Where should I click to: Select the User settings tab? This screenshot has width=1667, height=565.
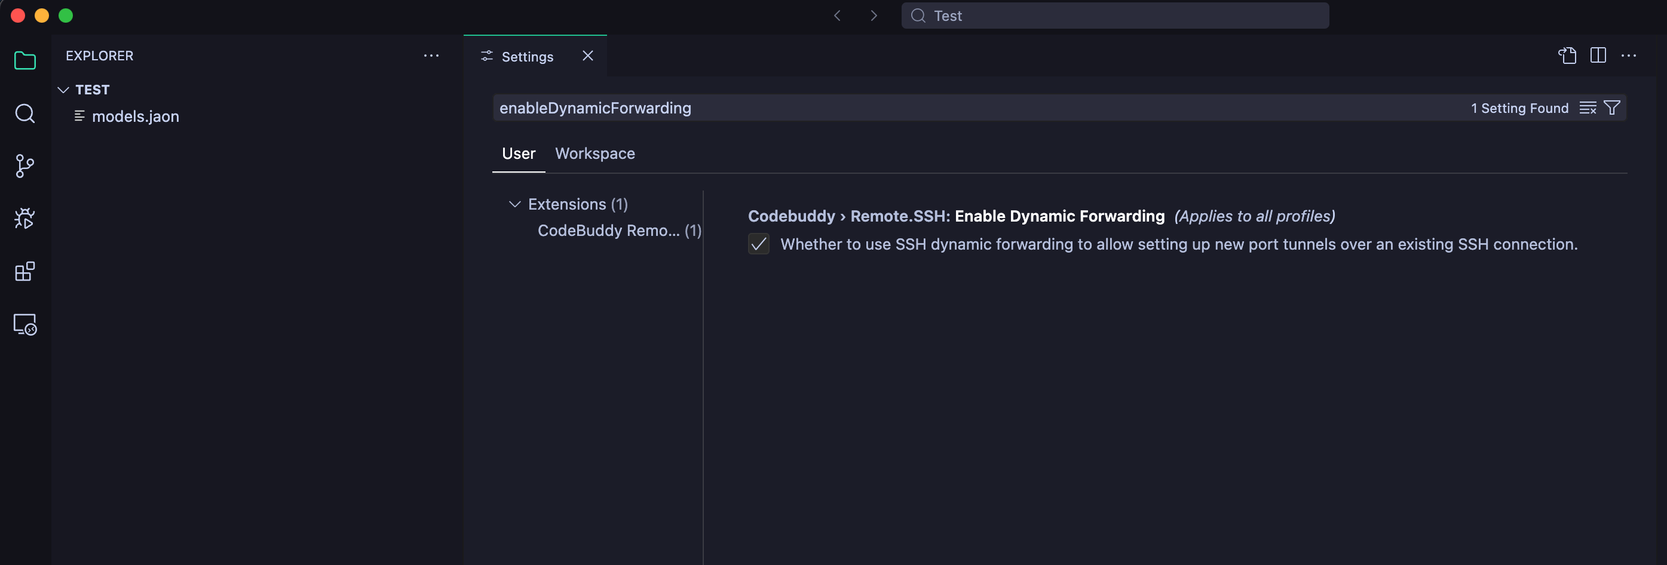[x=519, y=154]
